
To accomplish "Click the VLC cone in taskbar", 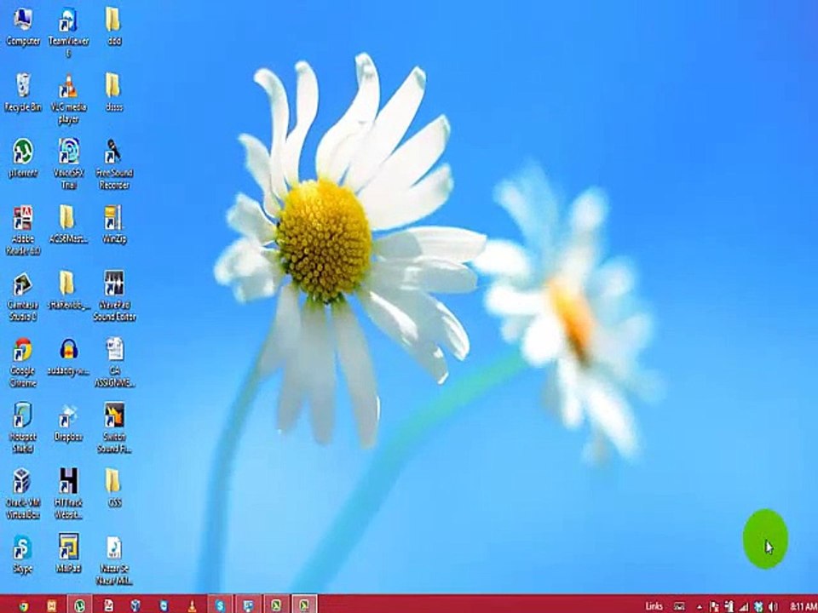I will (192, 605).
